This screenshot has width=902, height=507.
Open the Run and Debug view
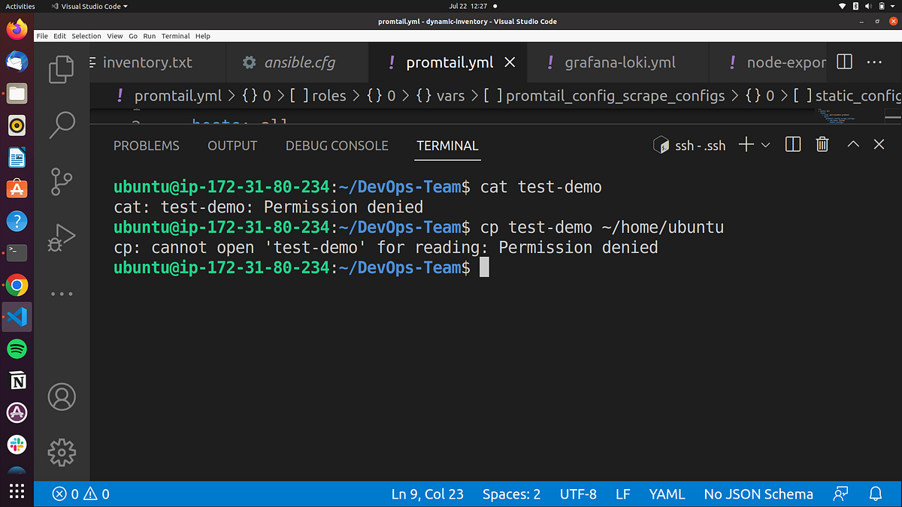pos(62,237)
